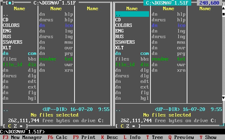Image resolution: width=225 pixels, height=140 pixels.
Task: Select drive Z in right panel drive line
Action: tap(128, 126)
